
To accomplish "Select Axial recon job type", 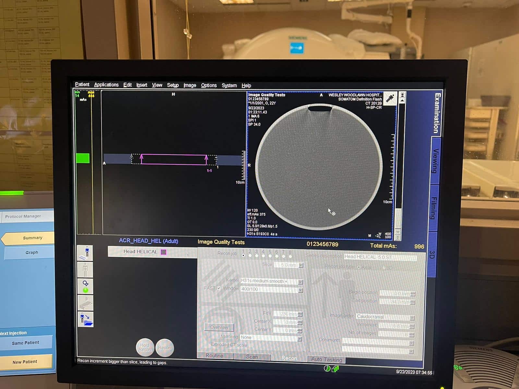I will [x=358, y=267].
